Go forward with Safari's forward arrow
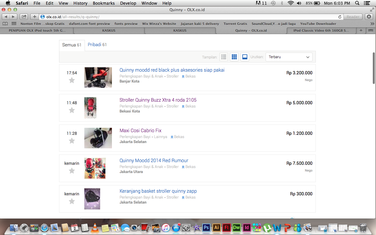This screenshot has width=376, height=235. click(13, 17)
